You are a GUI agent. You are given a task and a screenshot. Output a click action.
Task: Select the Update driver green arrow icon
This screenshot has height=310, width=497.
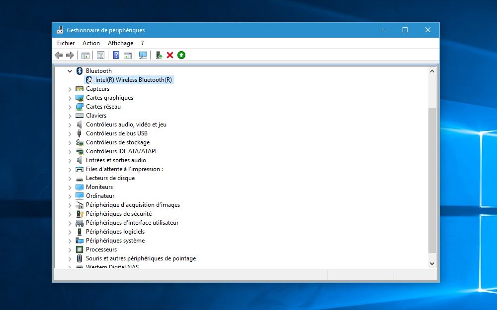tap(181, 55)
